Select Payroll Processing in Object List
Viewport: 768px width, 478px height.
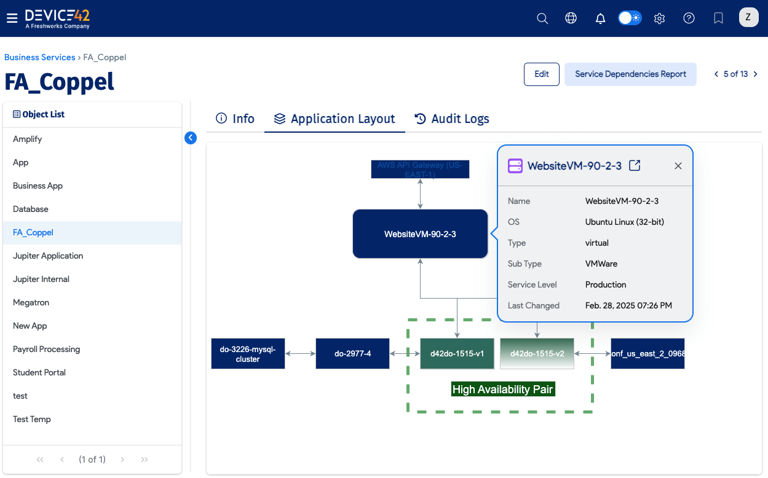point(47,349)
